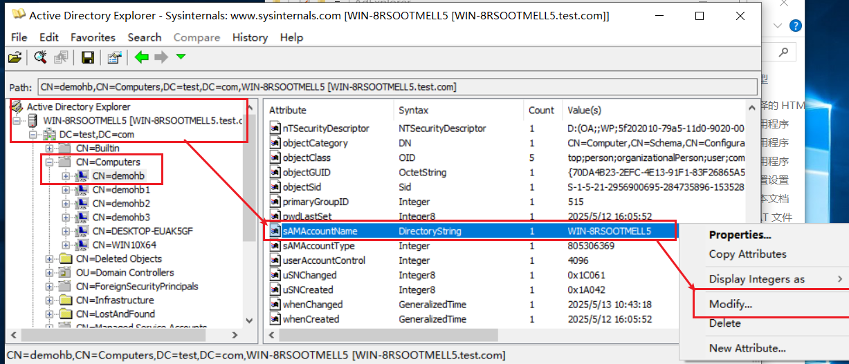Screen dimensions: 849x364
Task: Click the attribute icon beside whenCreated
Action: click(x=275, y=319)
